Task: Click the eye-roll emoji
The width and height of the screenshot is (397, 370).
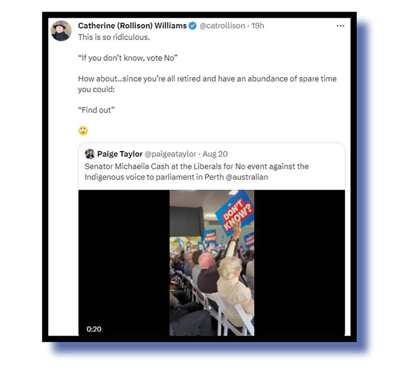Action: coord(83,130)
